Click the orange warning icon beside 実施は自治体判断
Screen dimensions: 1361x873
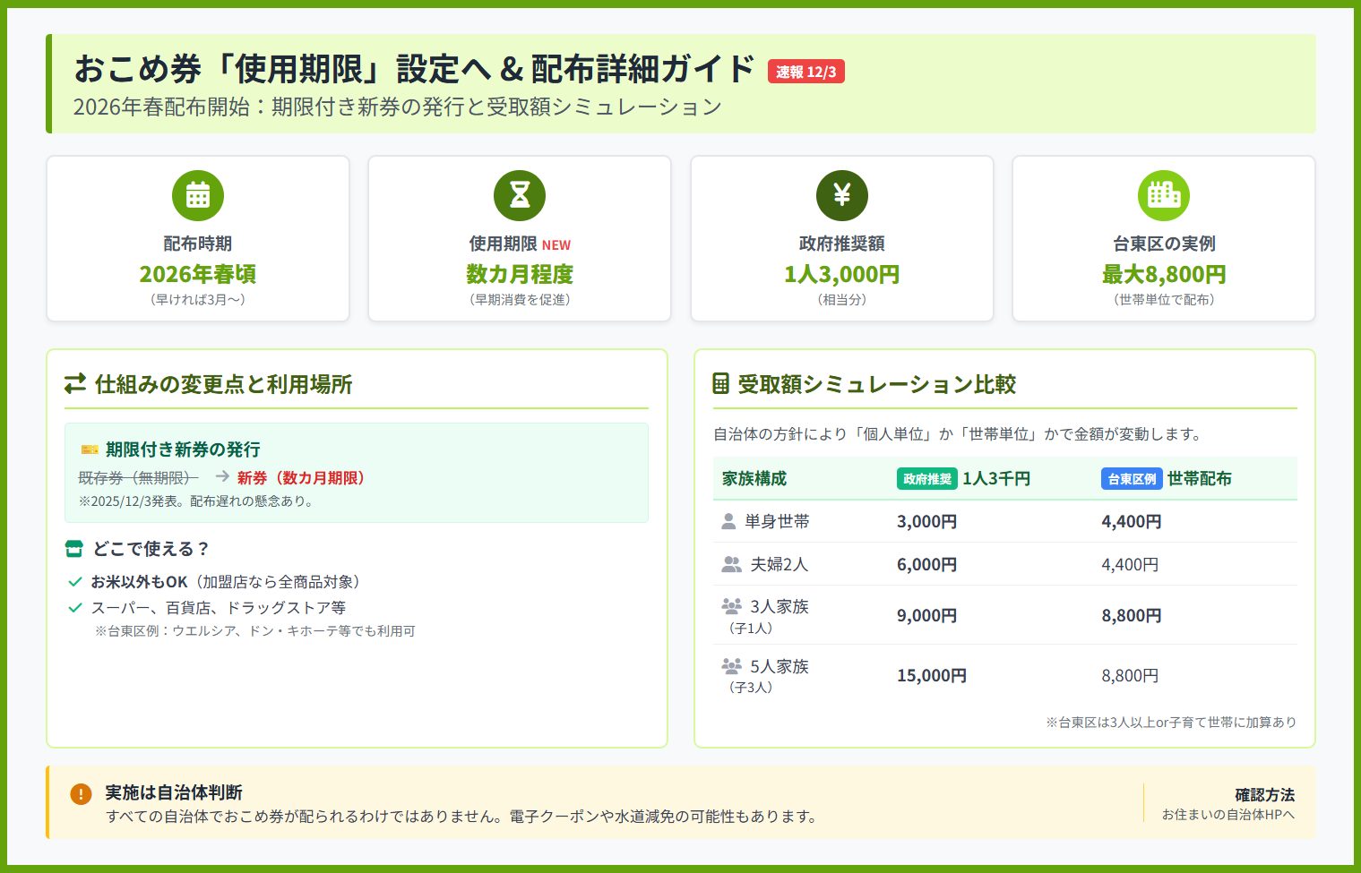pyautogui.click(x=81, y=794)
